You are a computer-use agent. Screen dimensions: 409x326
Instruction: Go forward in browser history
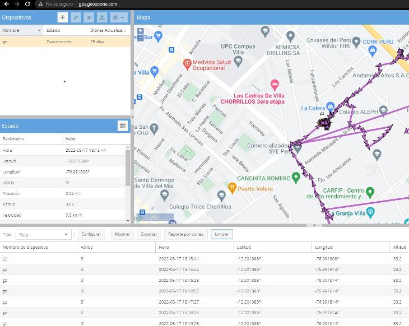click(x=17, y=4)
